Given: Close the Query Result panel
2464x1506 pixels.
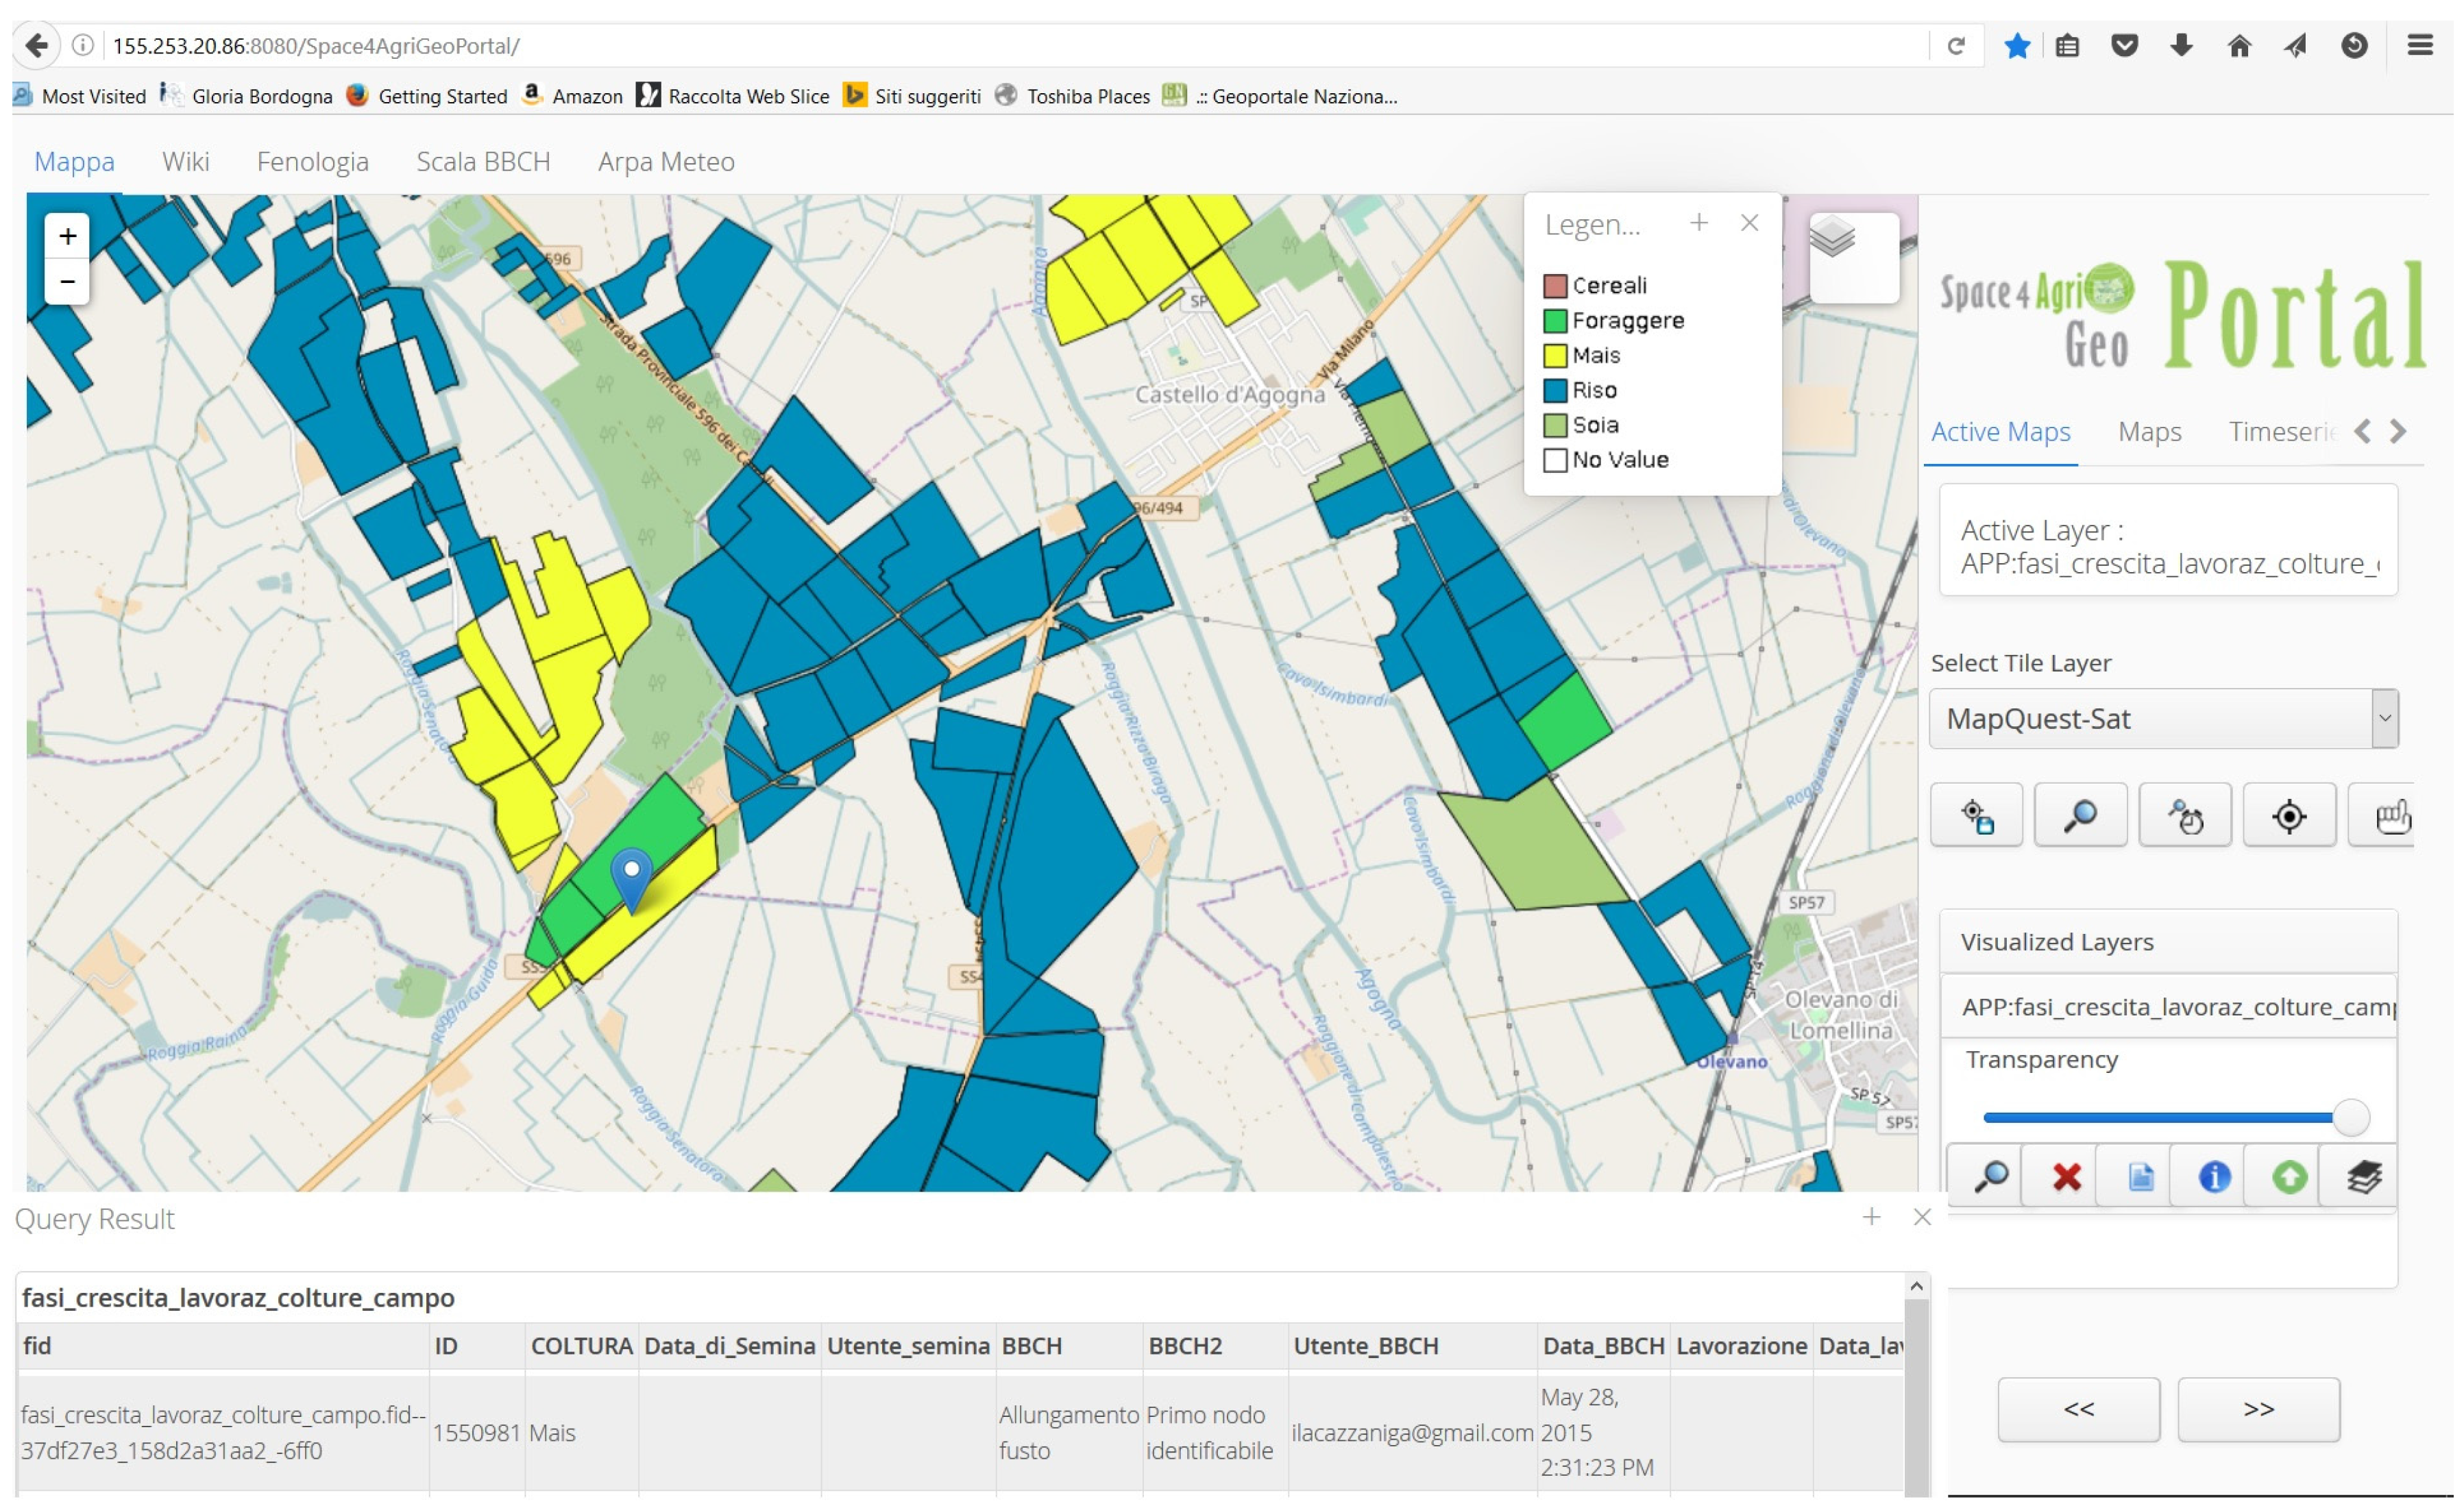Looking at the screenshot, I should tap(1921, 1216).
